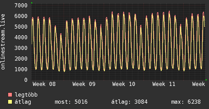
Task: Select the Week 10 axis label
Action: pyautogui.click(x=124, y=84)
